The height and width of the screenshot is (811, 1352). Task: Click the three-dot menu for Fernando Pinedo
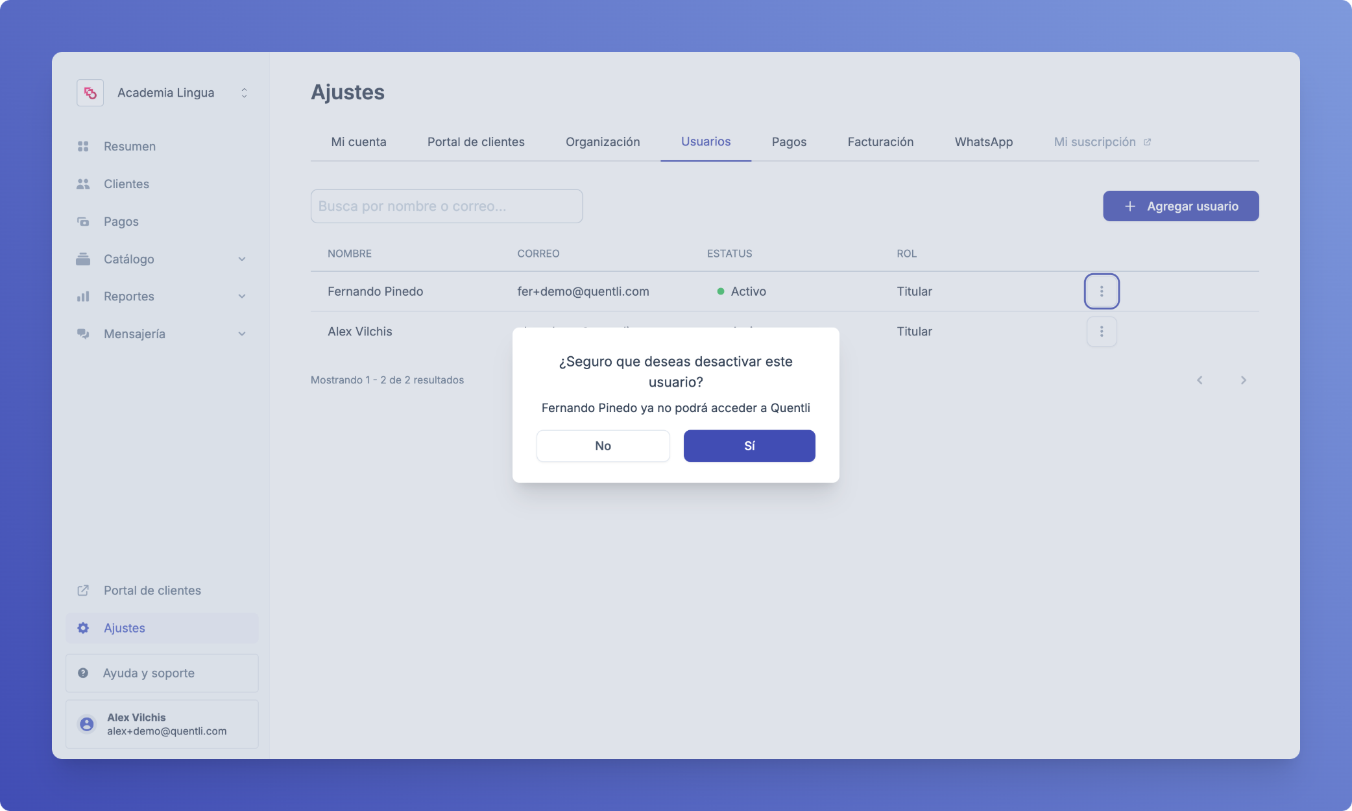point(1101,291)
